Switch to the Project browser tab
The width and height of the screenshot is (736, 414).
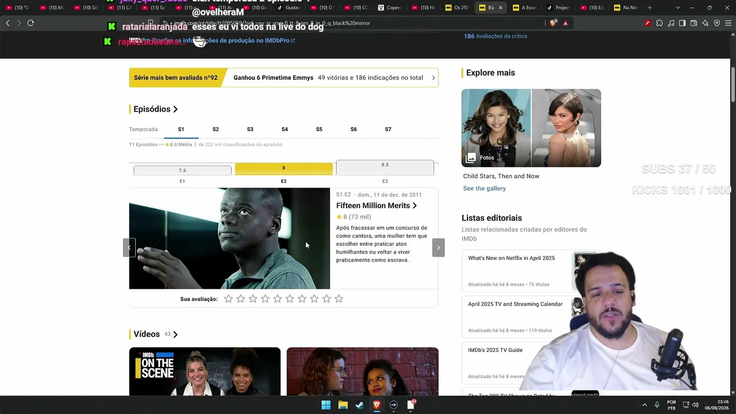click(559, 7)
